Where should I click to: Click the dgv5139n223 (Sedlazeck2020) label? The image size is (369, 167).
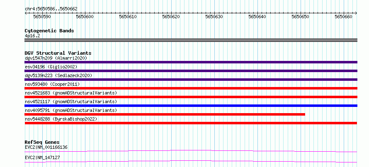[58, 75]
